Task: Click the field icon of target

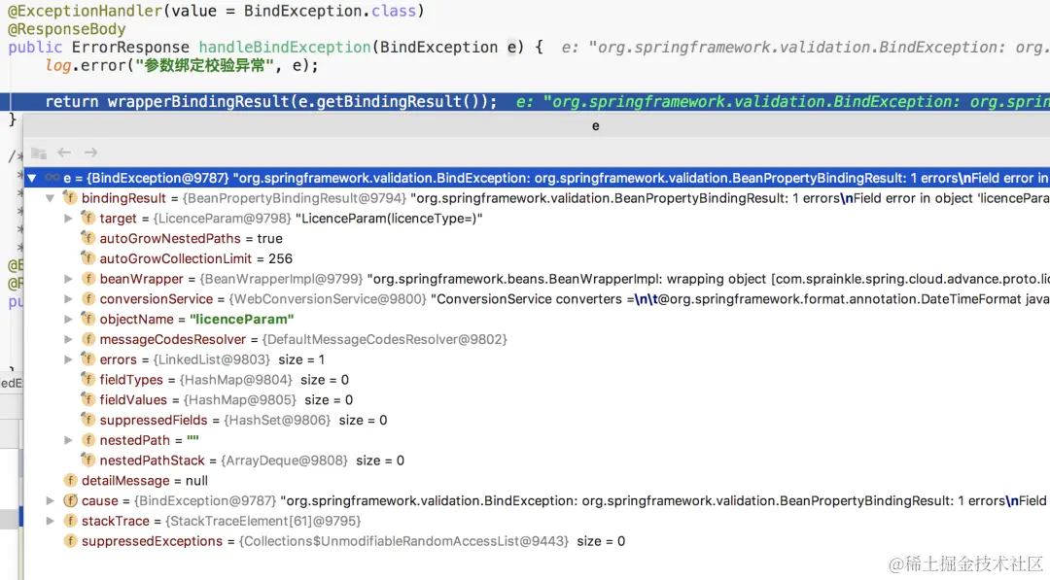Action: click(x=87, y=218)
